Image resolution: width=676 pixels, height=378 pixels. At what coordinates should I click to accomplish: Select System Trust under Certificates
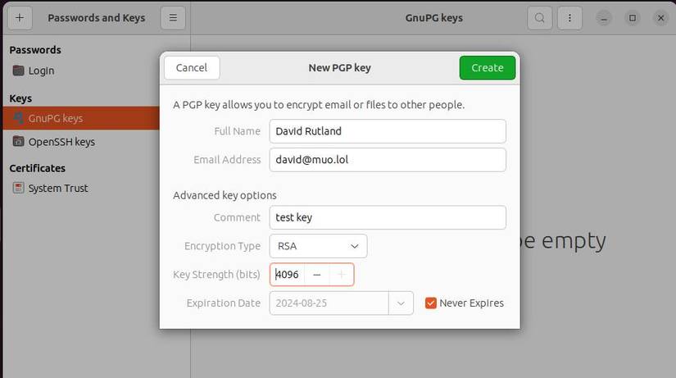(58, 188)
